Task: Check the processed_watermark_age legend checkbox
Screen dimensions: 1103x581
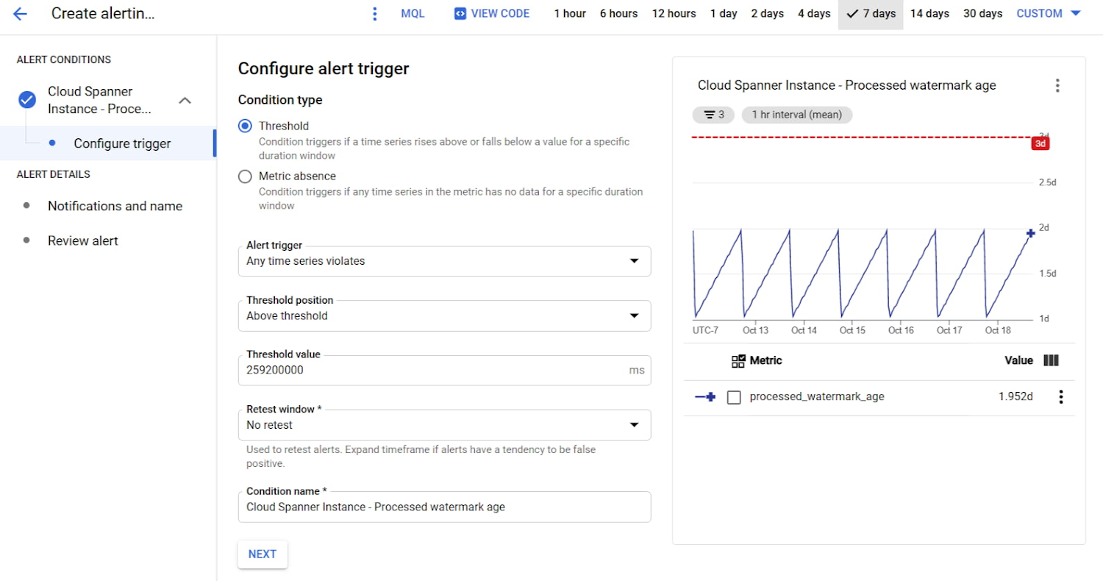Action: 734,397
